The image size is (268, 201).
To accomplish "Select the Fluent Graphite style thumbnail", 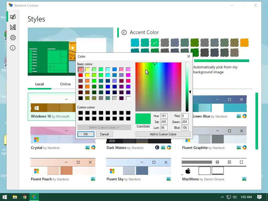I will [220, 135].
